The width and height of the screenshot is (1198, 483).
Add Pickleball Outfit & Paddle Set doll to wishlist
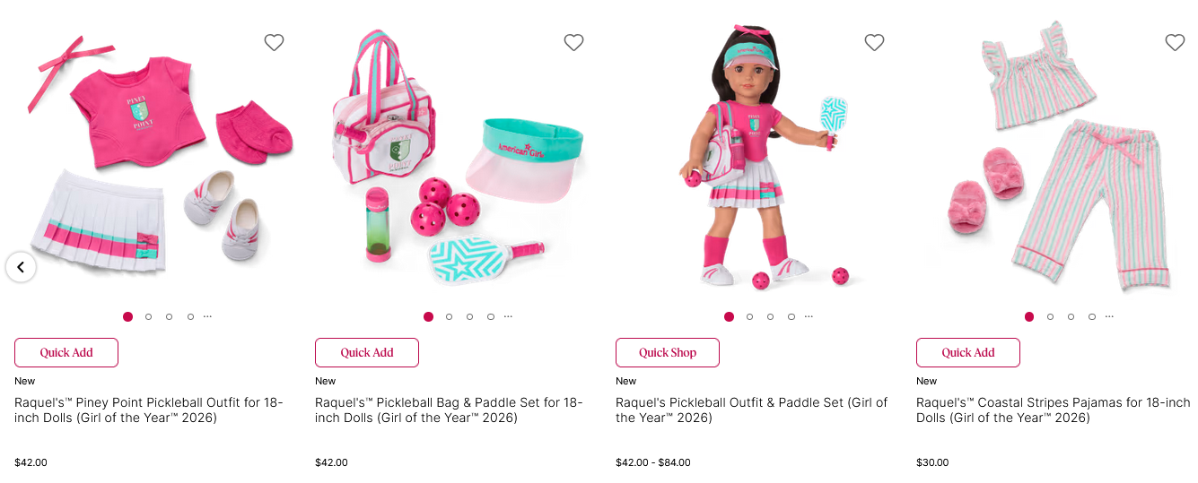point(874,42)
